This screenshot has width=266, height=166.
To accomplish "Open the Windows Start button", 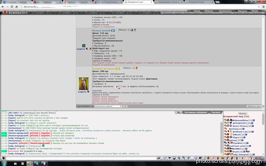I will 4,163.
